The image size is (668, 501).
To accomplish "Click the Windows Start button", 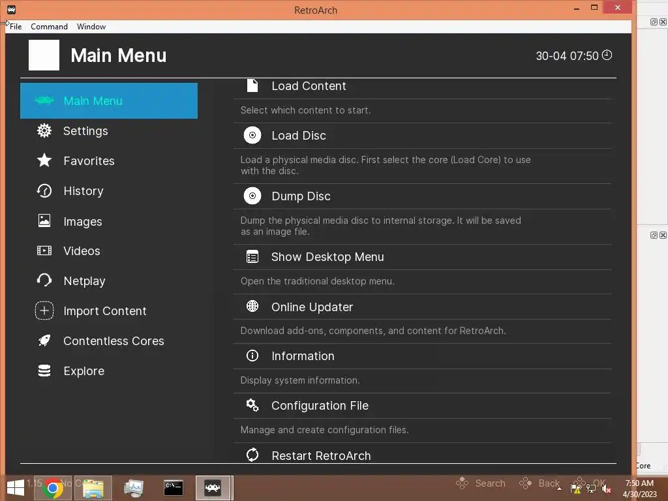I will pos(16,488).
